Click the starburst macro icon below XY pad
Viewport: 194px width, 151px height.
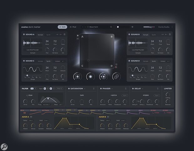tap(90, 77)
